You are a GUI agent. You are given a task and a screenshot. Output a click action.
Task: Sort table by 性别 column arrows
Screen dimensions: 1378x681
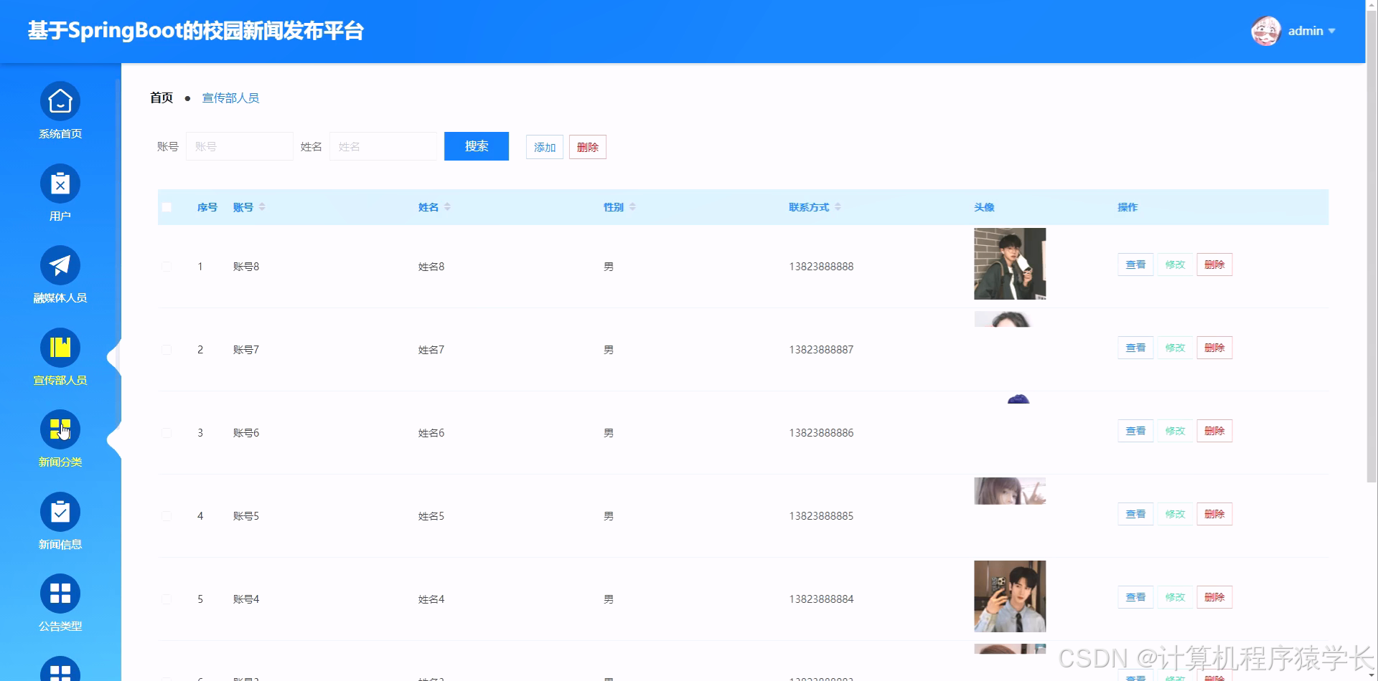click(632, 207)
